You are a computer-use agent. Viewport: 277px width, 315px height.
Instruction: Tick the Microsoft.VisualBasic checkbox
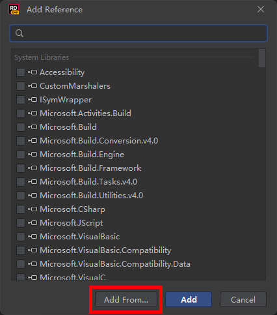pyautogui.click(x=21, y=237)
